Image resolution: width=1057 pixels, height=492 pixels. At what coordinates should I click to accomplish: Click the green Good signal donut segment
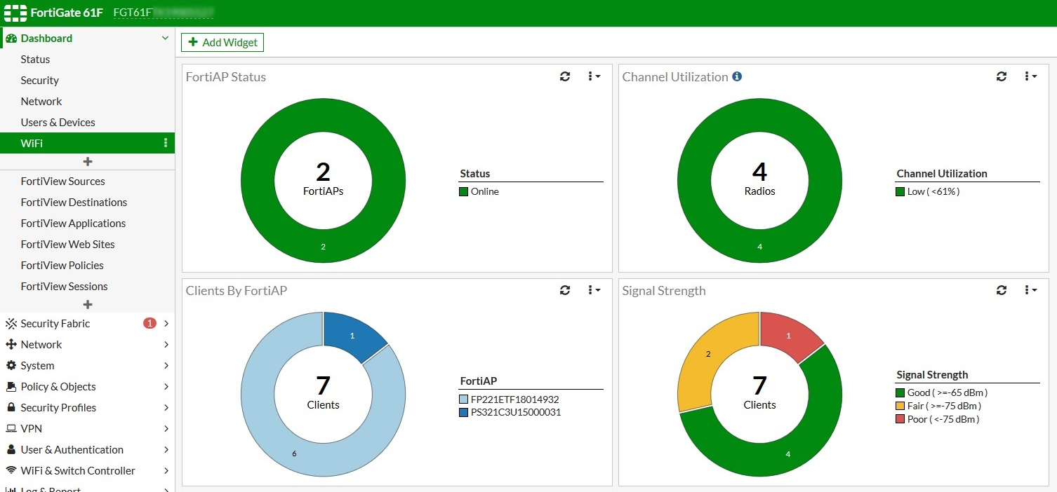(787, 453)
